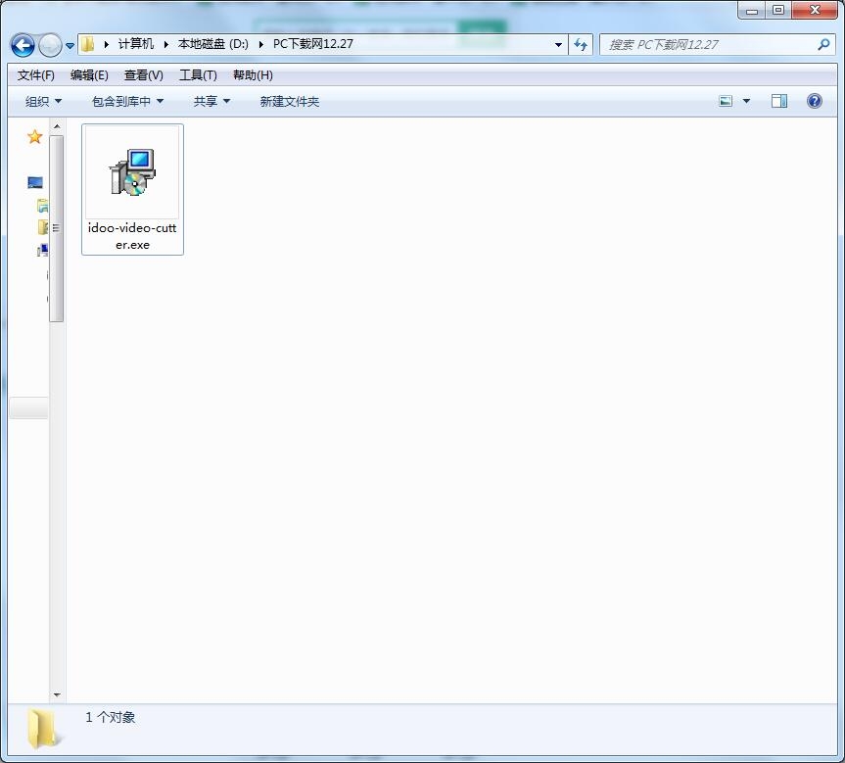The height and width of the screenshot is (763, 845).
Task: Open the 工具(T) menu
Action: point(198,75)
